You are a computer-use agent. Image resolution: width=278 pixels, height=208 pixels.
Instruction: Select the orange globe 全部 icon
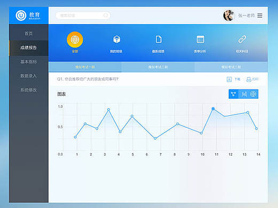[x=75, y=39]
